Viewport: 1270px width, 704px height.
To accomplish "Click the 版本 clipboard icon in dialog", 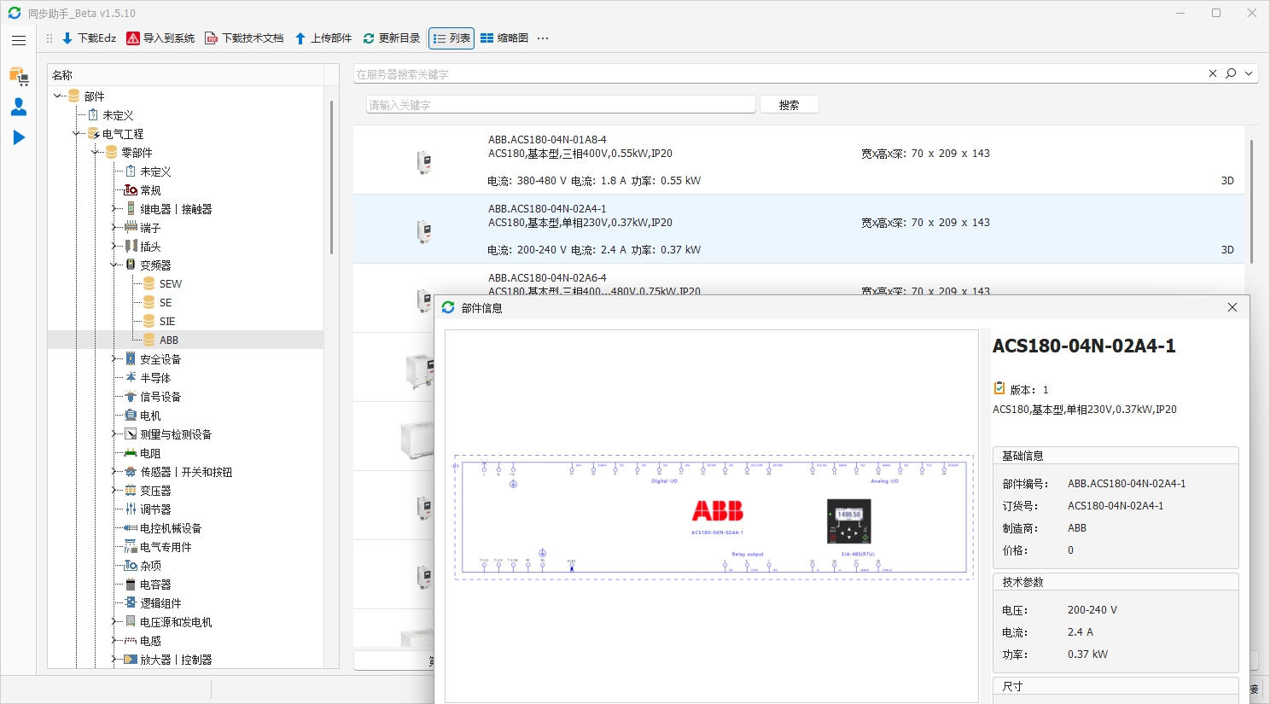I will [x=999, y=388].
